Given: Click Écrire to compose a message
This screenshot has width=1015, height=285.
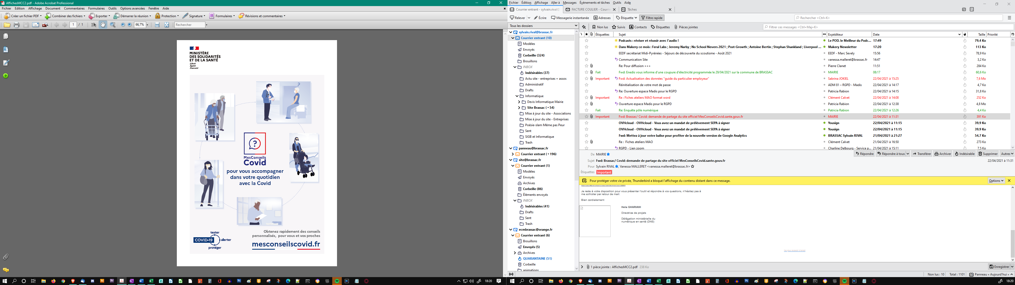Looking at the screenshot, I should [x=540, y=18].
